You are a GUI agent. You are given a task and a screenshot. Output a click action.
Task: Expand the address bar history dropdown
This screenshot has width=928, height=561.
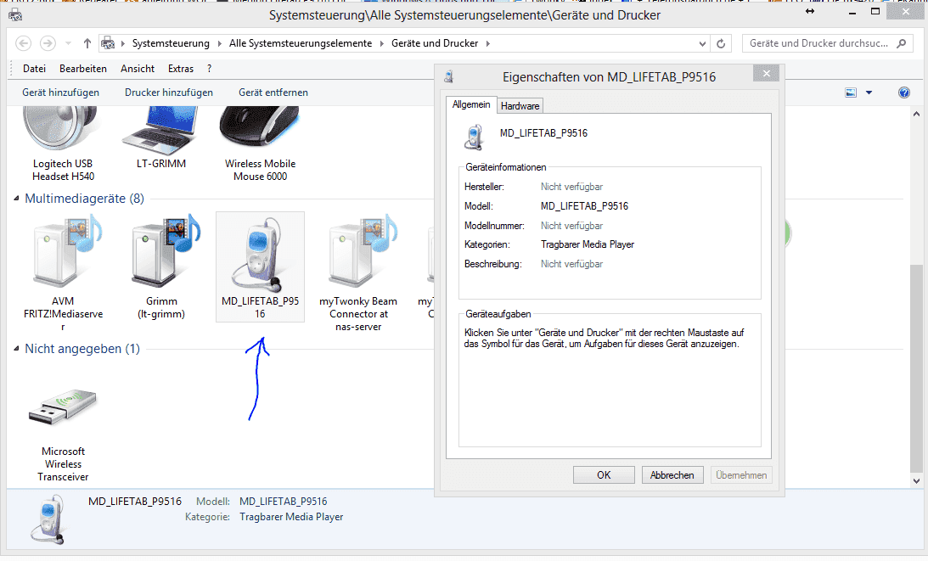(x=702, y=44)
